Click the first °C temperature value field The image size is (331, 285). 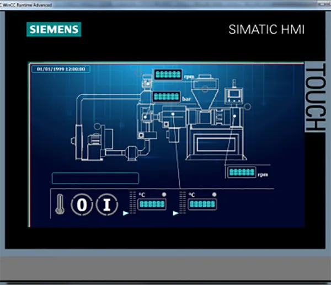click(x=152, y=204)
